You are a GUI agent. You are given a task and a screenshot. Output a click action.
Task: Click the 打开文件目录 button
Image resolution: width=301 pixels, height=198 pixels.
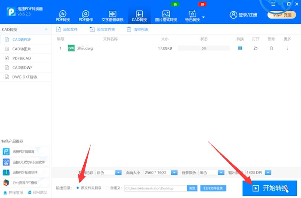tap(213, 188)
